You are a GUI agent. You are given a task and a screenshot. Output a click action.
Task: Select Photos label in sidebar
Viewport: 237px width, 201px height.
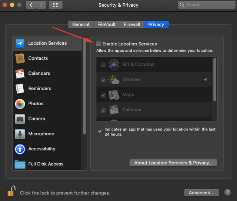pos(36,103)
